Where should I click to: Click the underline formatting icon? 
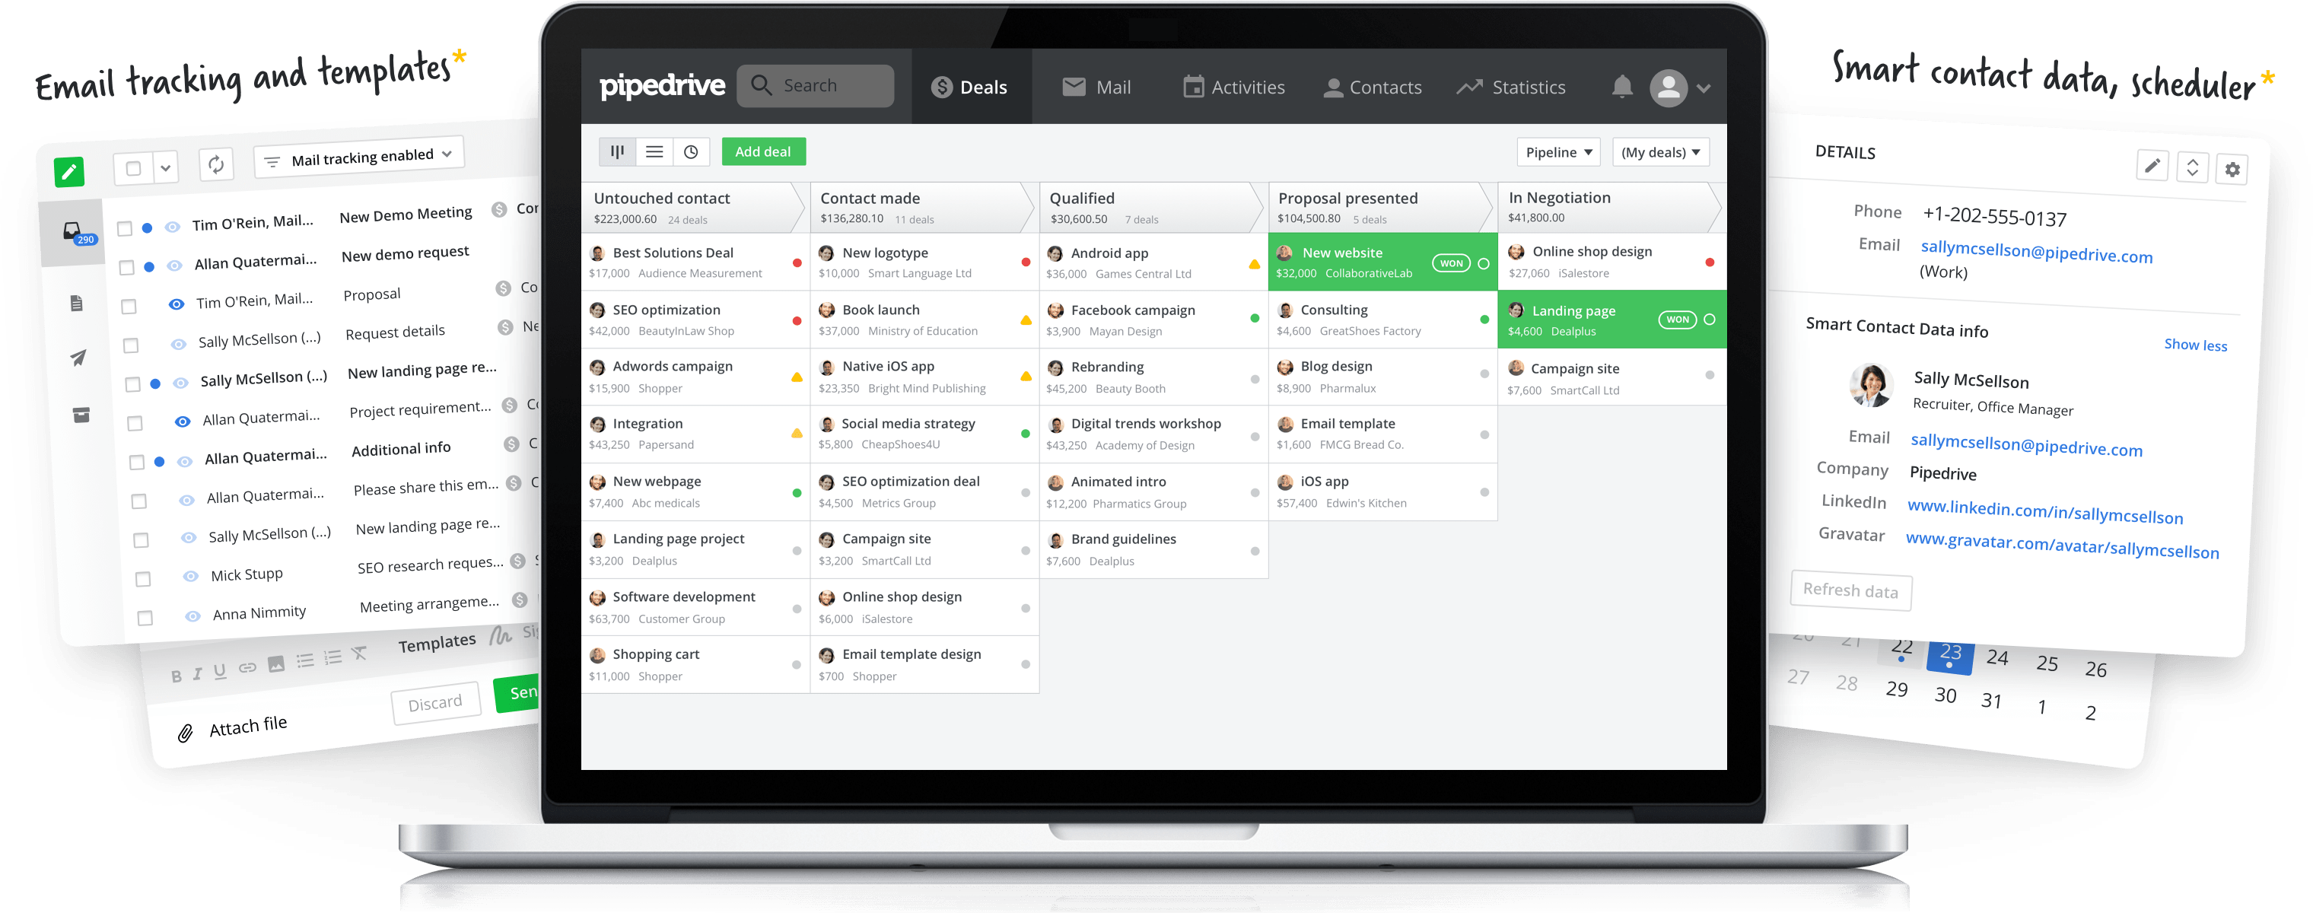(x=220, y=670)
